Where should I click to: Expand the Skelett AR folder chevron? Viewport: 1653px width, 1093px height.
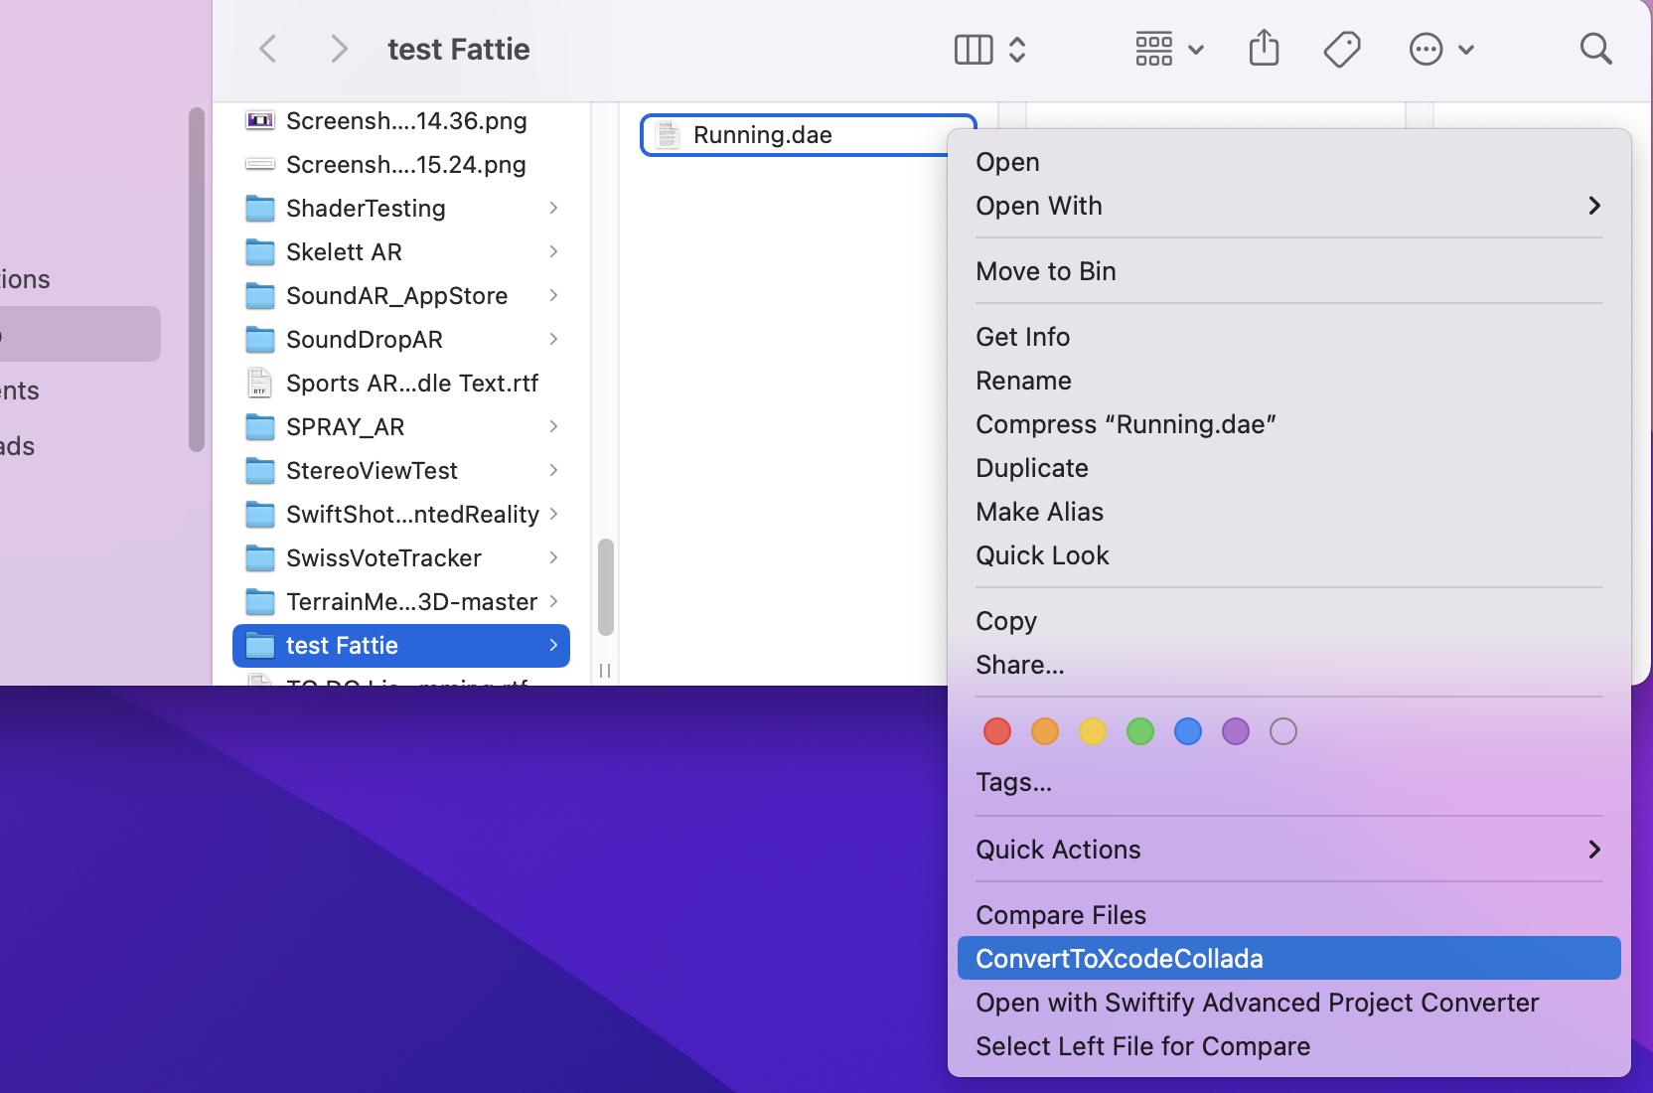(553, 251)
